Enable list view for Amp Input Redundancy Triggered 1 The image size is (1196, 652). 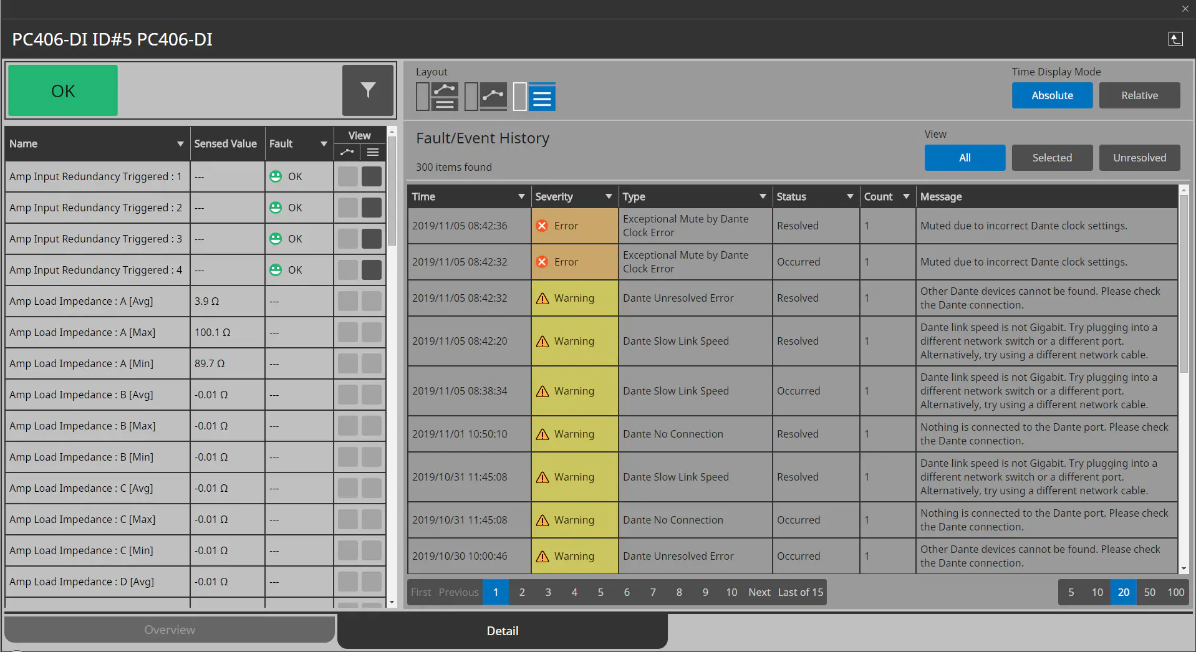pos(372,176)
